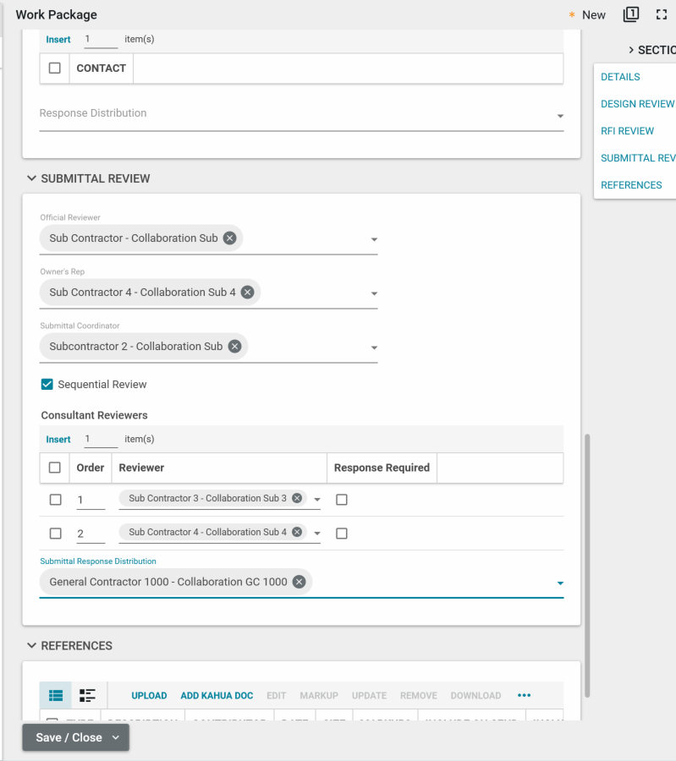Viewport: 676px width, 761px height.
Task: Open more reference actions ellipsis
Action: tap(524, 696)
